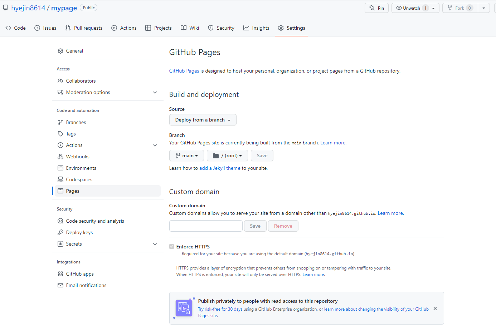Dismiss the Publish privately banner
This screenshot has width=496, height=336.
point(435,308)
